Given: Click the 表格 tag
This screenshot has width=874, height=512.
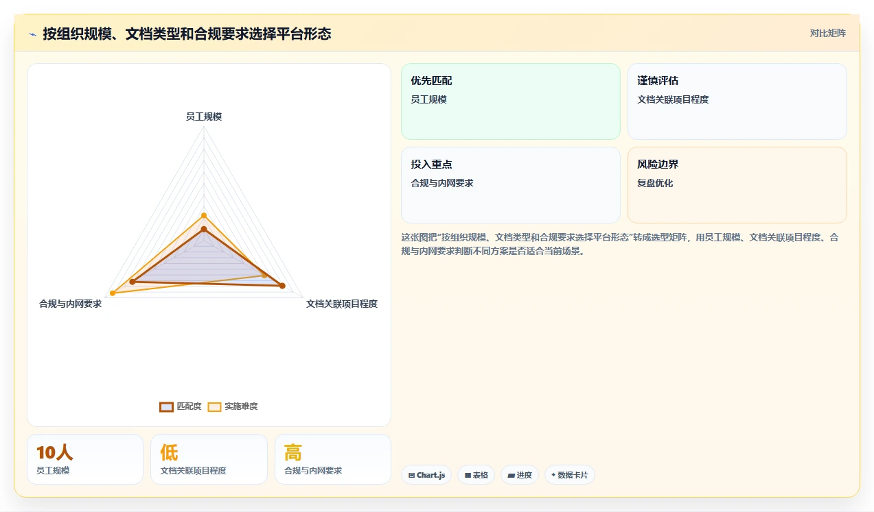Looking at the screenshot, I should (476, 475).
